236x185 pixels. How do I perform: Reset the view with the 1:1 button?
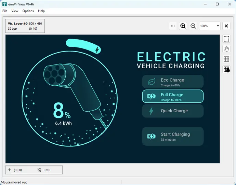pyautogui.click(x=173, y=26)
